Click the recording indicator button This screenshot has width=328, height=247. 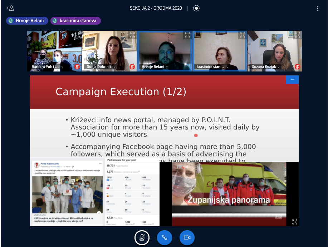(x=196, y=8)
